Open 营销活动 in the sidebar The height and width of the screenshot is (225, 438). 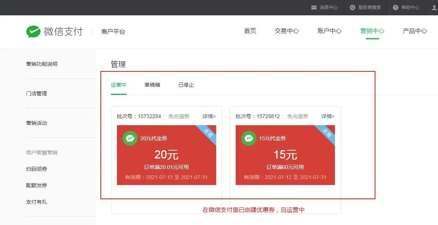[36, 123]
